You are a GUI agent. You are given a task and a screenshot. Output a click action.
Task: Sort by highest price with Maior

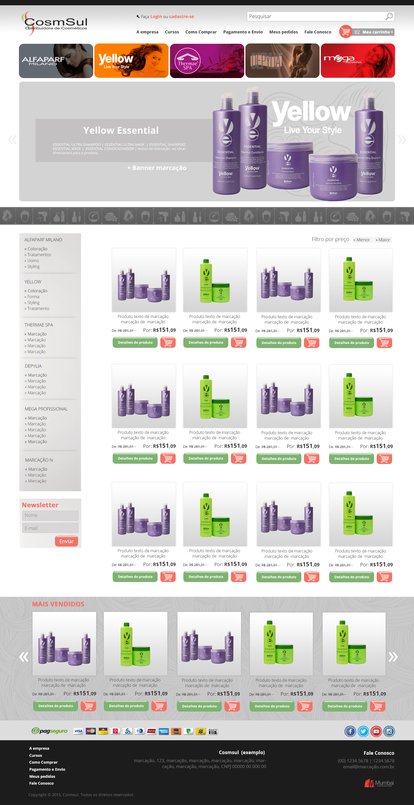[x=383, y=240]
